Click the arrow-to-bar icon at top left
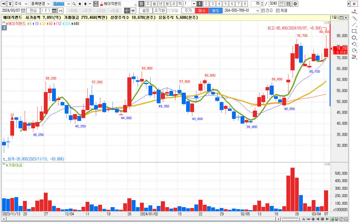Image resolution: width=359 pixels, height=223 pixels. (4, 4)
